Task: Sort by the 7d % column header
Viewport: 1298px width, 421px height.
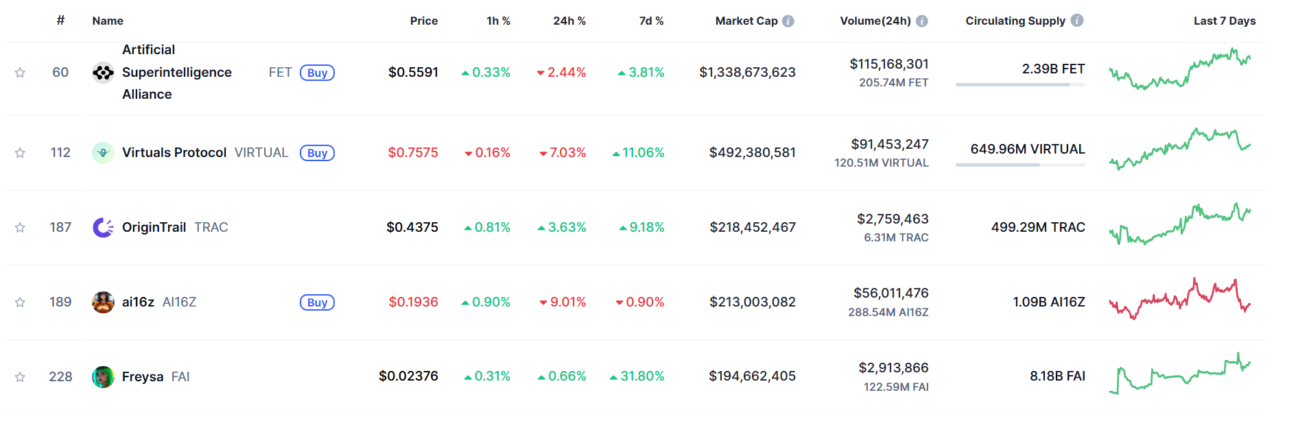Action: pos(651,21)
